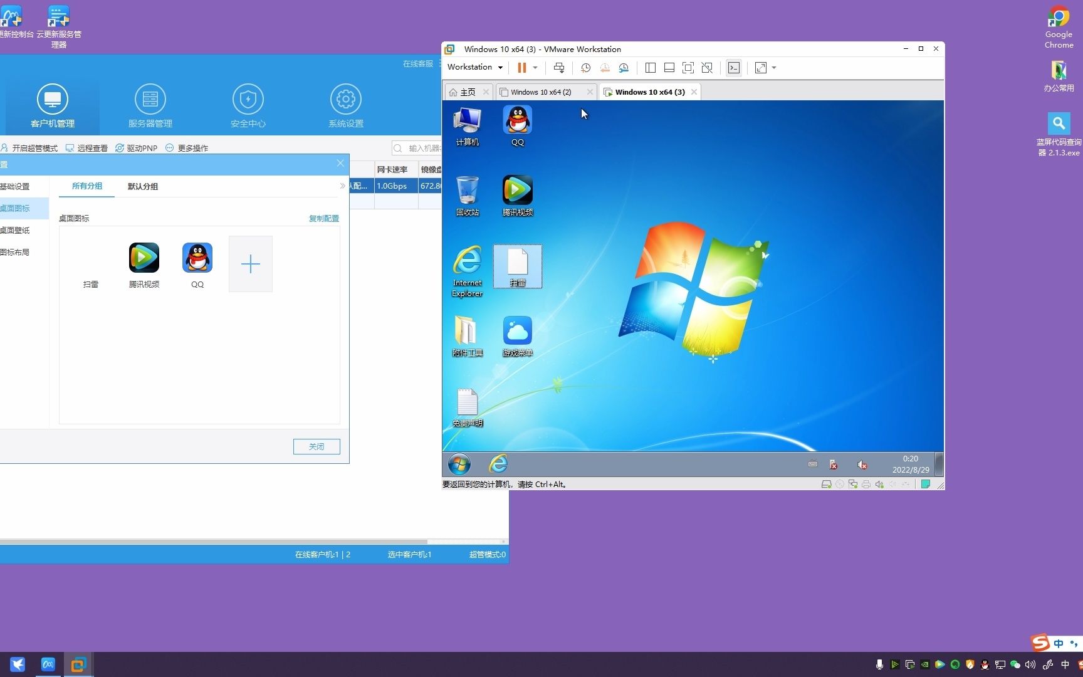Select the 腾讯视频 icon on the VM desktop
The image size is (1083, 677).
coord(518,196)
